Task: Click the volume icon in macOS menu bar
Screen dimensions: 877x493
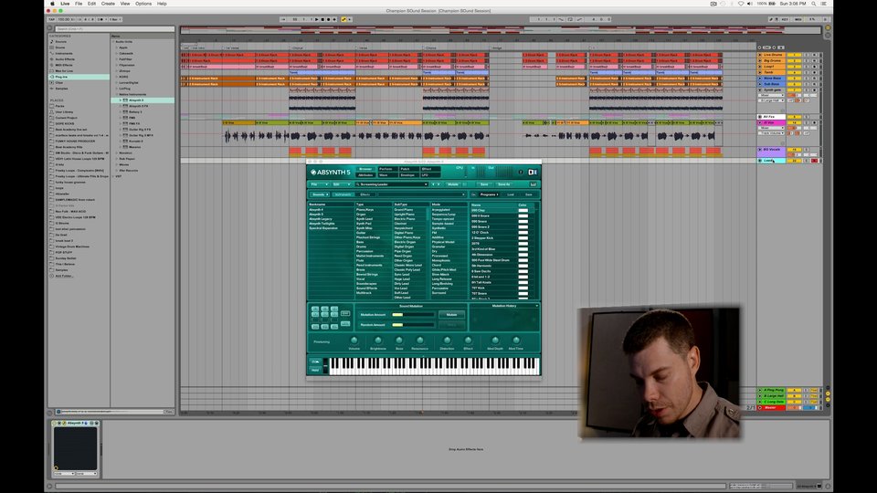Action: [749, 4]
